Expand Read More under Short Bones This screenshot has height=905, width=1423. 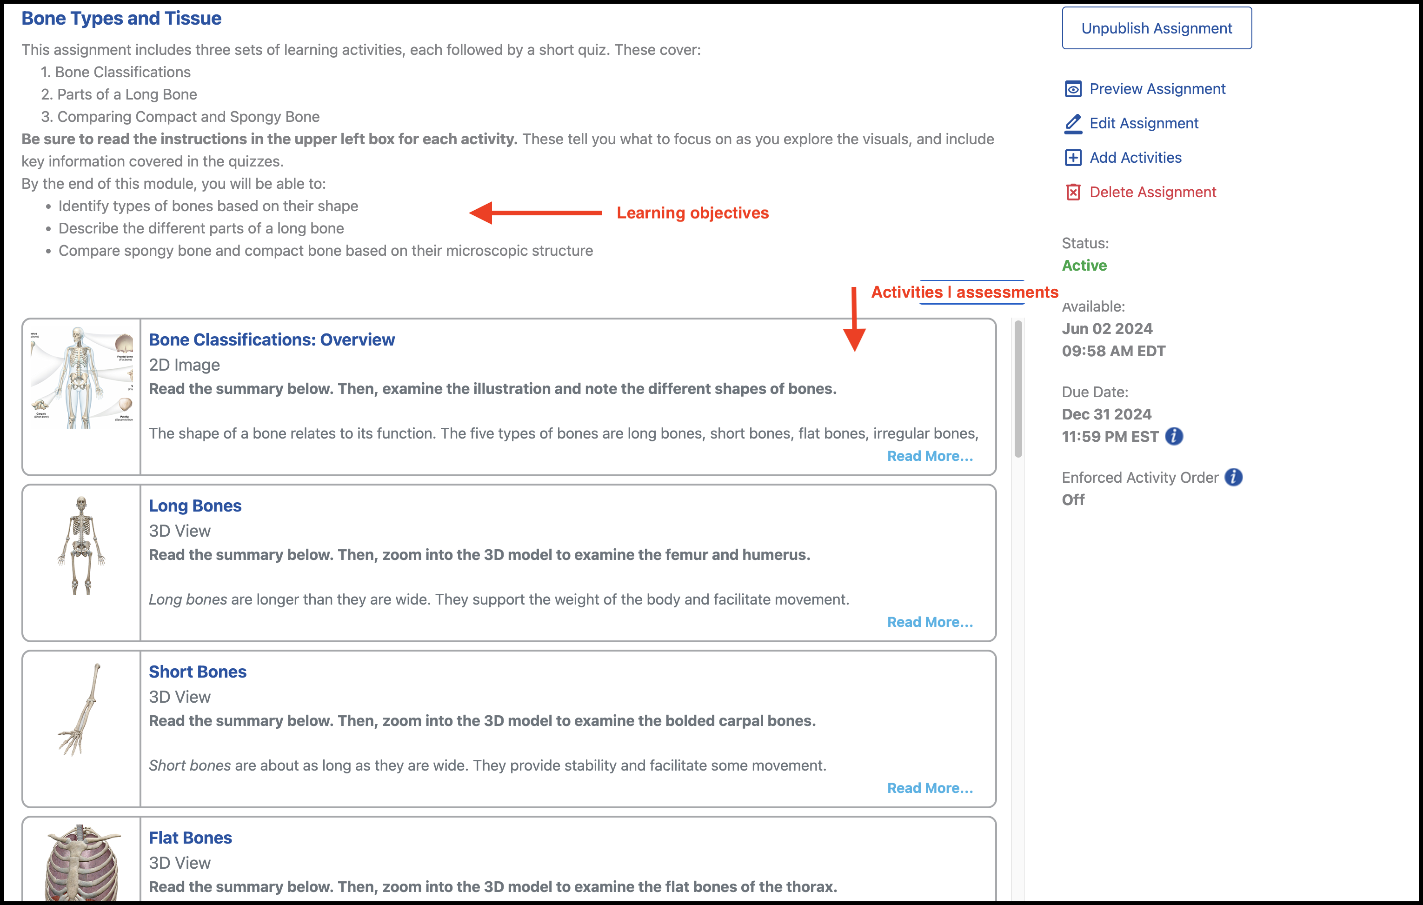[x=930, y=788]
